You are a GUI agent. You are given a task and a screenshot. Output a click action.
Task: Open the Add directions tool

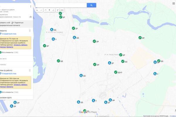(x=57, y=10)
